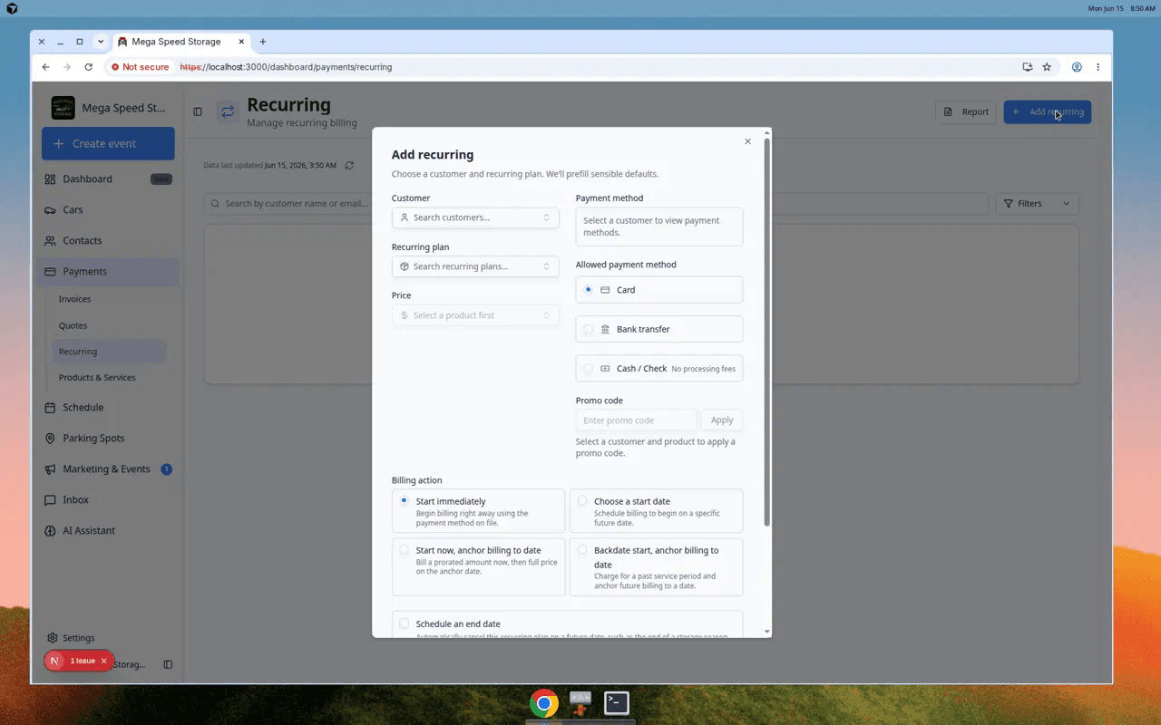The width and height of the screenshot is (1161, 725).
Task: Open the terminal icon in dock
Action: pyautogui.click(x=617, y=702)
